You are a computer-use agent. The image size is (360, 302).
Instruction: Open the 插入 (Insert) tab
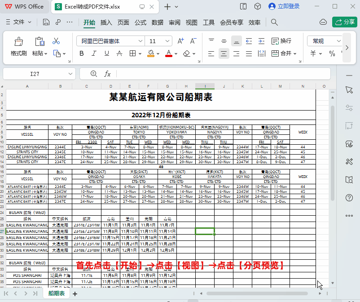[106, 22]
